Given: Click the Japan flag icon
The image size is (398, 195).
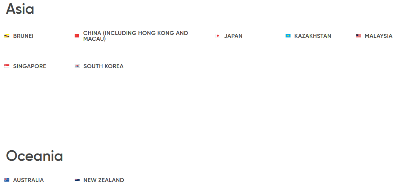Looking at the screenshot, I should [x=217, y=36].
